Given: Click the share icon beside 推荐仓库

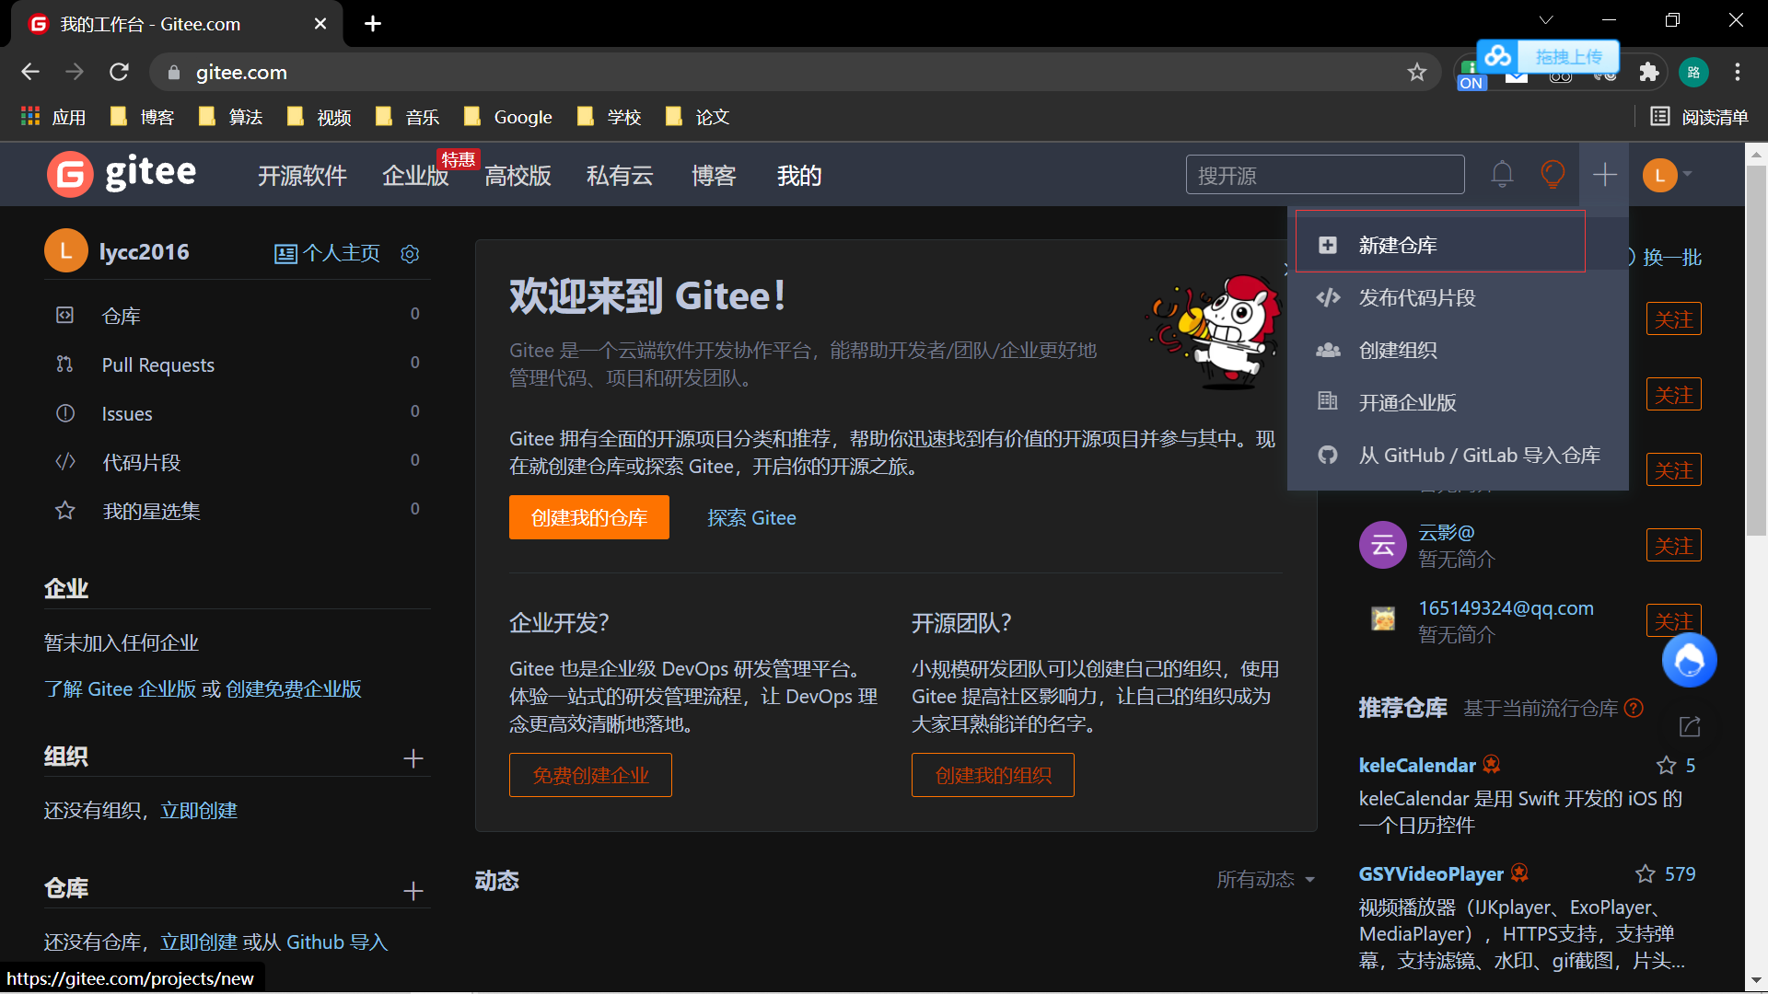Looking at the screenshot, I should tap(1689, 726).
